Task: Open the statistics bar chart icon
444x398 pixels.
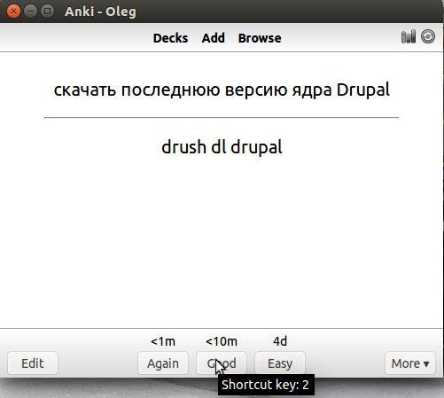Action: click(x=409, y=36)
